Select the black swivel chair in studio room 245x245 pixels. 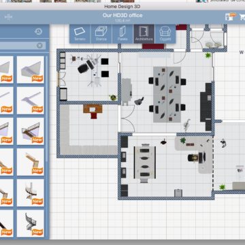83,68
